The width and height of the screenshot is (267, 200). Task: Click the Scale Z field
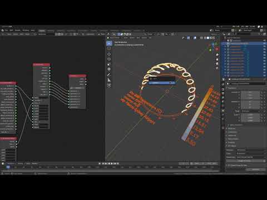[x=250, y=121]
